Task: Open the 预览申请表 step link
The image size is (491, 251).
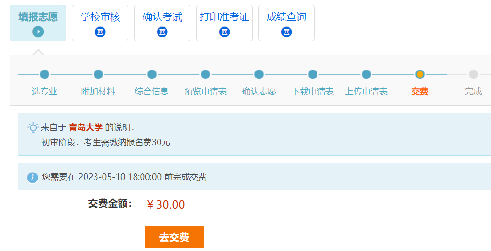Action: [x=205, y=92]
